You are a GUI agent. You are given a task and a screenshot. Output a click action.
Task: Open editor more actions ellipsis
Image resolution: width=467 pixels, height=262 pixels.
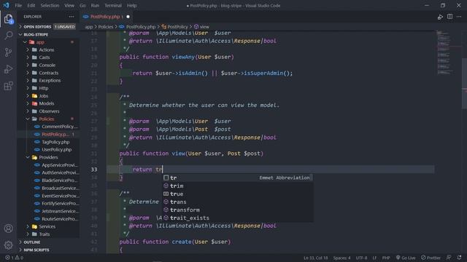[x=459, y=17]
